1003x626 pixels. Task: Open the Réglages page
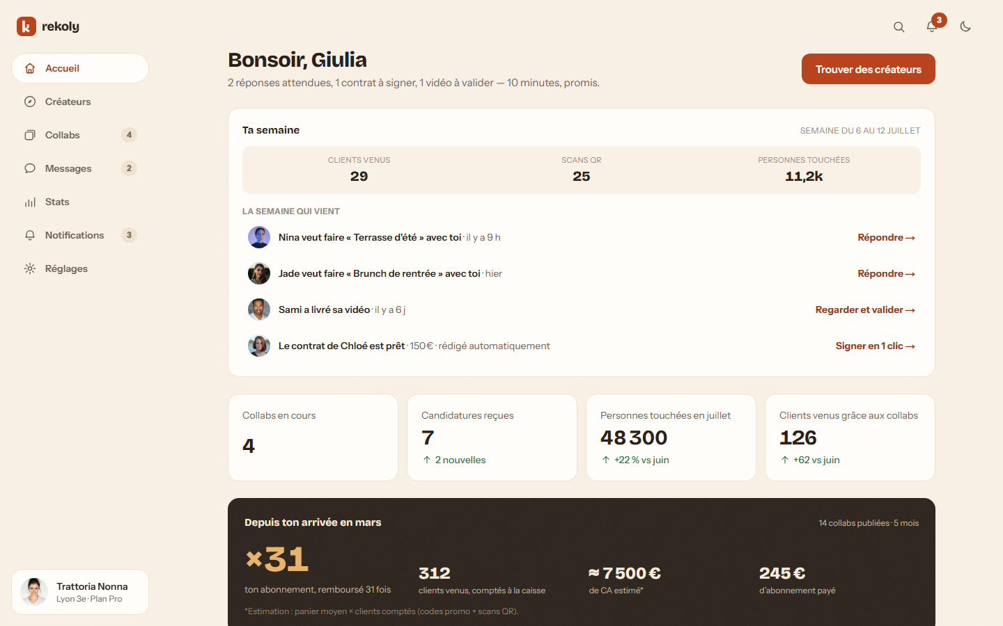(x=80, y=268)
